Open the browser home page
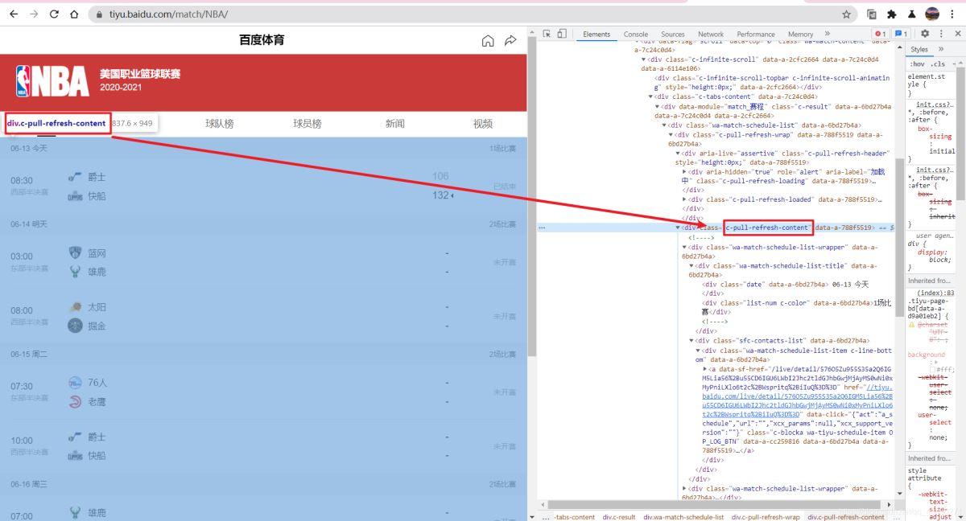This screenshot has width=966, height=521. pos(74,14)
